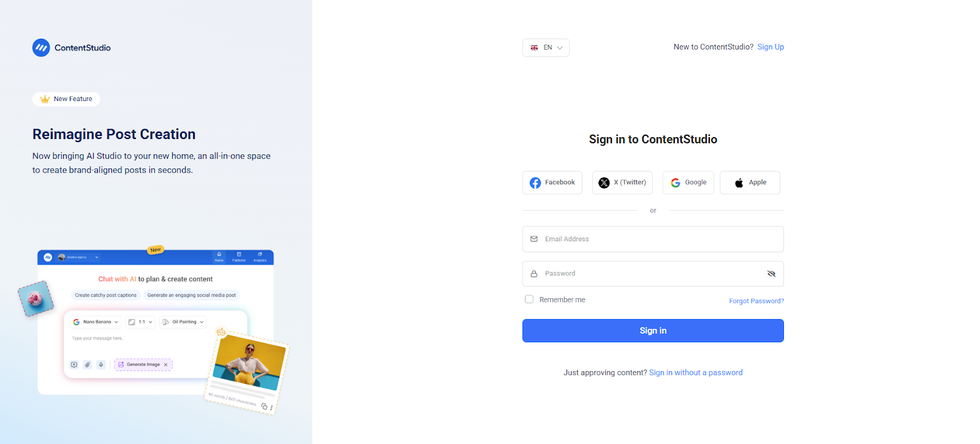980x444 pixels.
Task: Open the Nano Banana model dropdown
Action: [95, 322]
